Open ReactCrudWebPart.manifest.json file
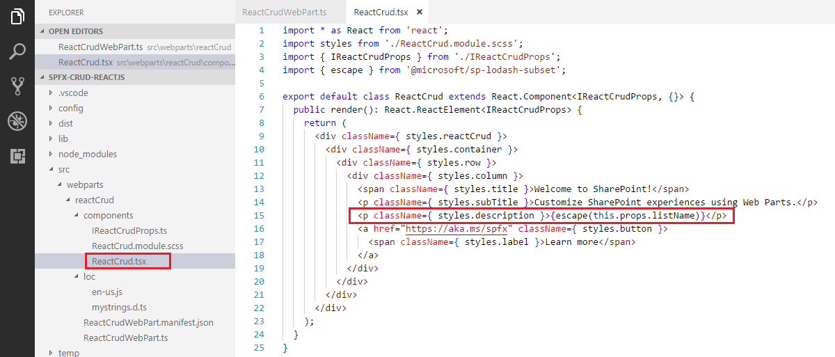 pos(148,322)
